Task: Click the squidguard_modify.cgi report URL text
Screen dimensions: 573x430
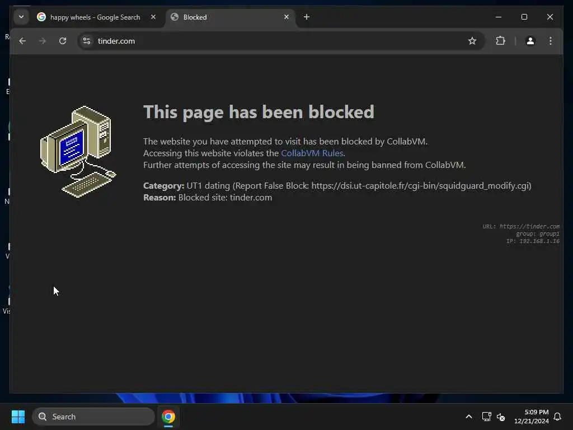Action: [421, 186]
